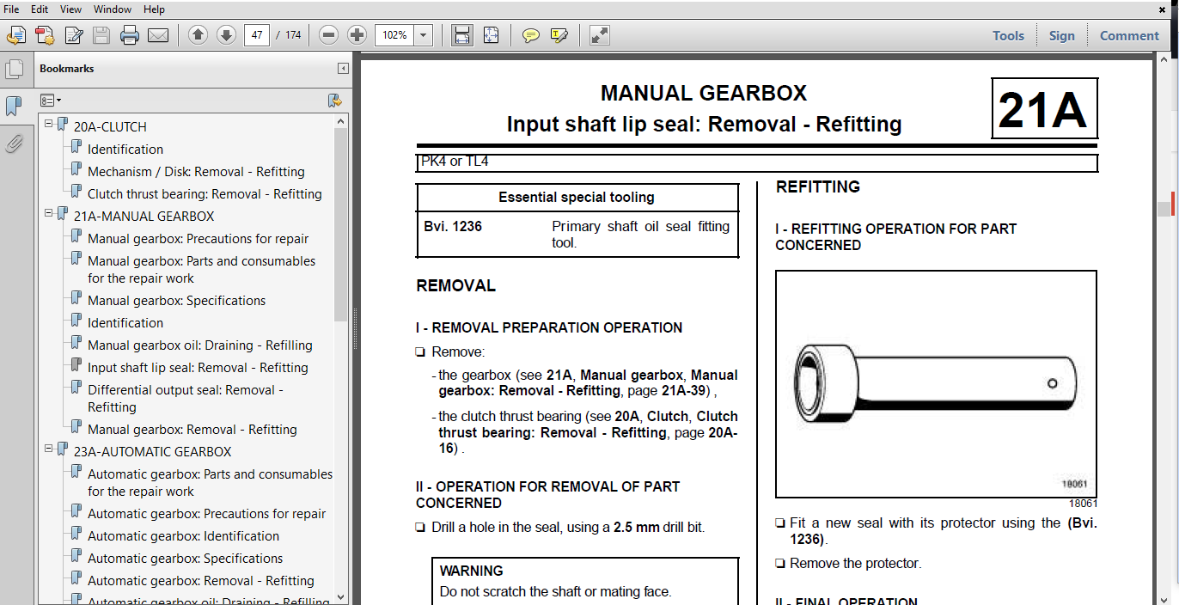Click the New Bookmark icon

335,101
